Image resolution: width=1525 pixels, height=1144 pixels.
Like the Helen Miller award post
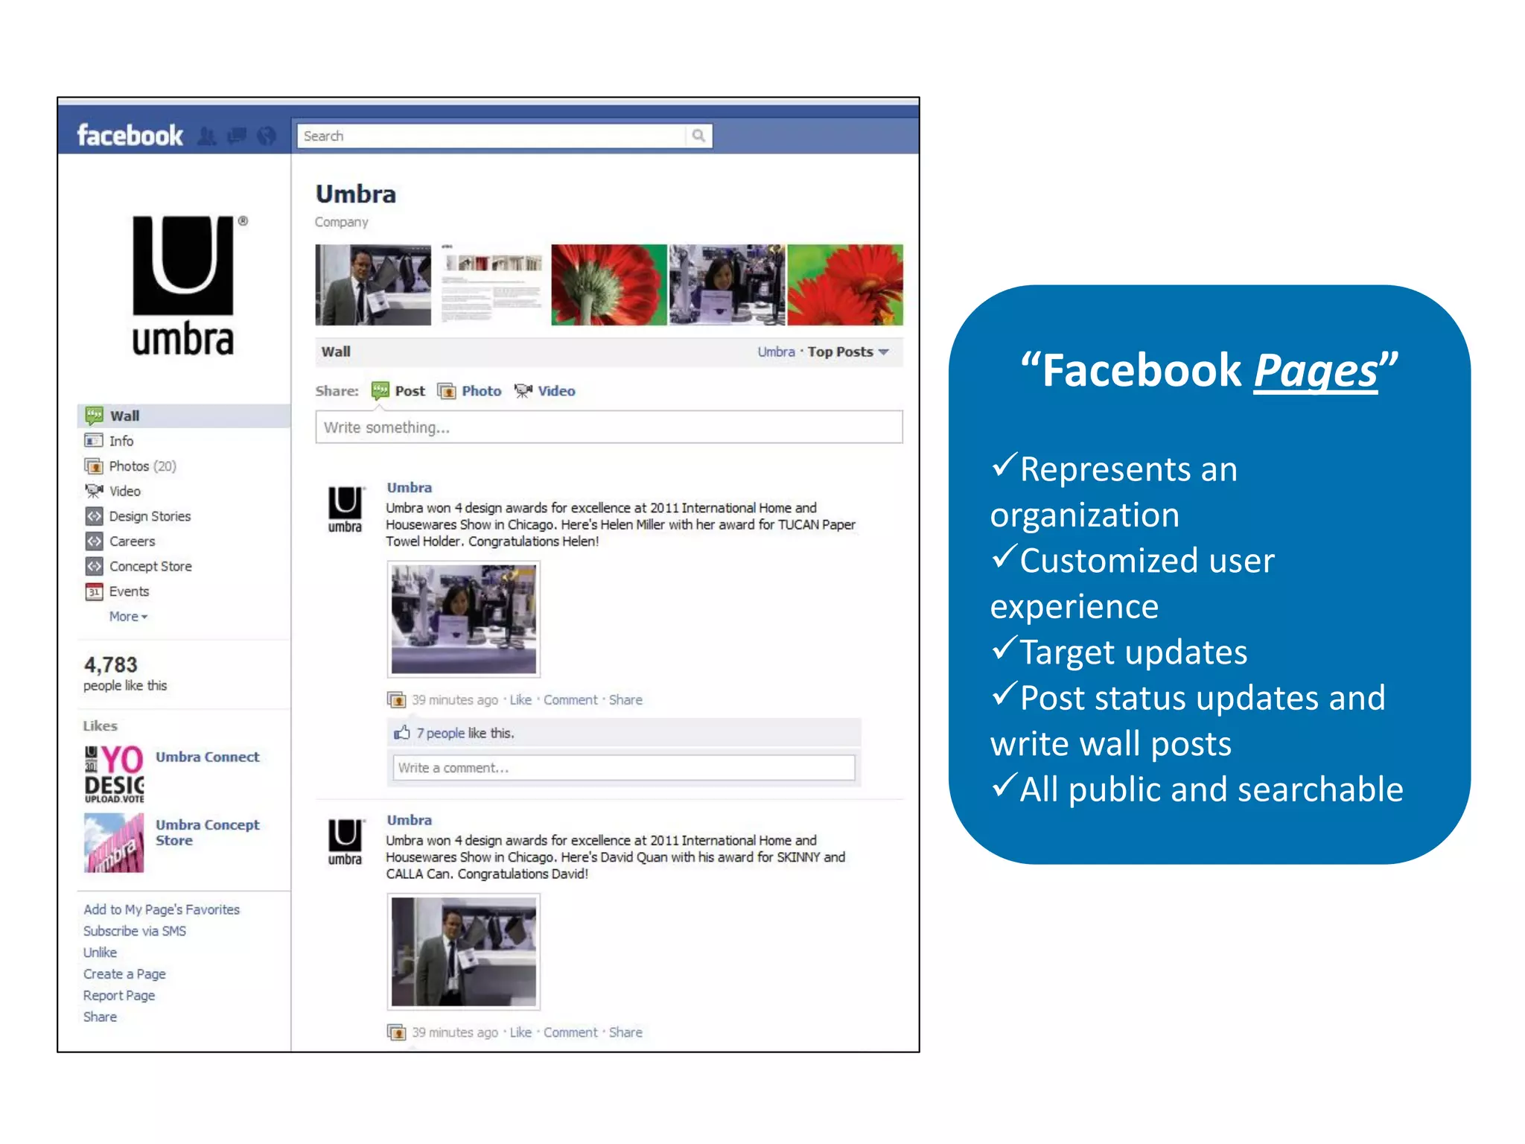pos(520,700)
